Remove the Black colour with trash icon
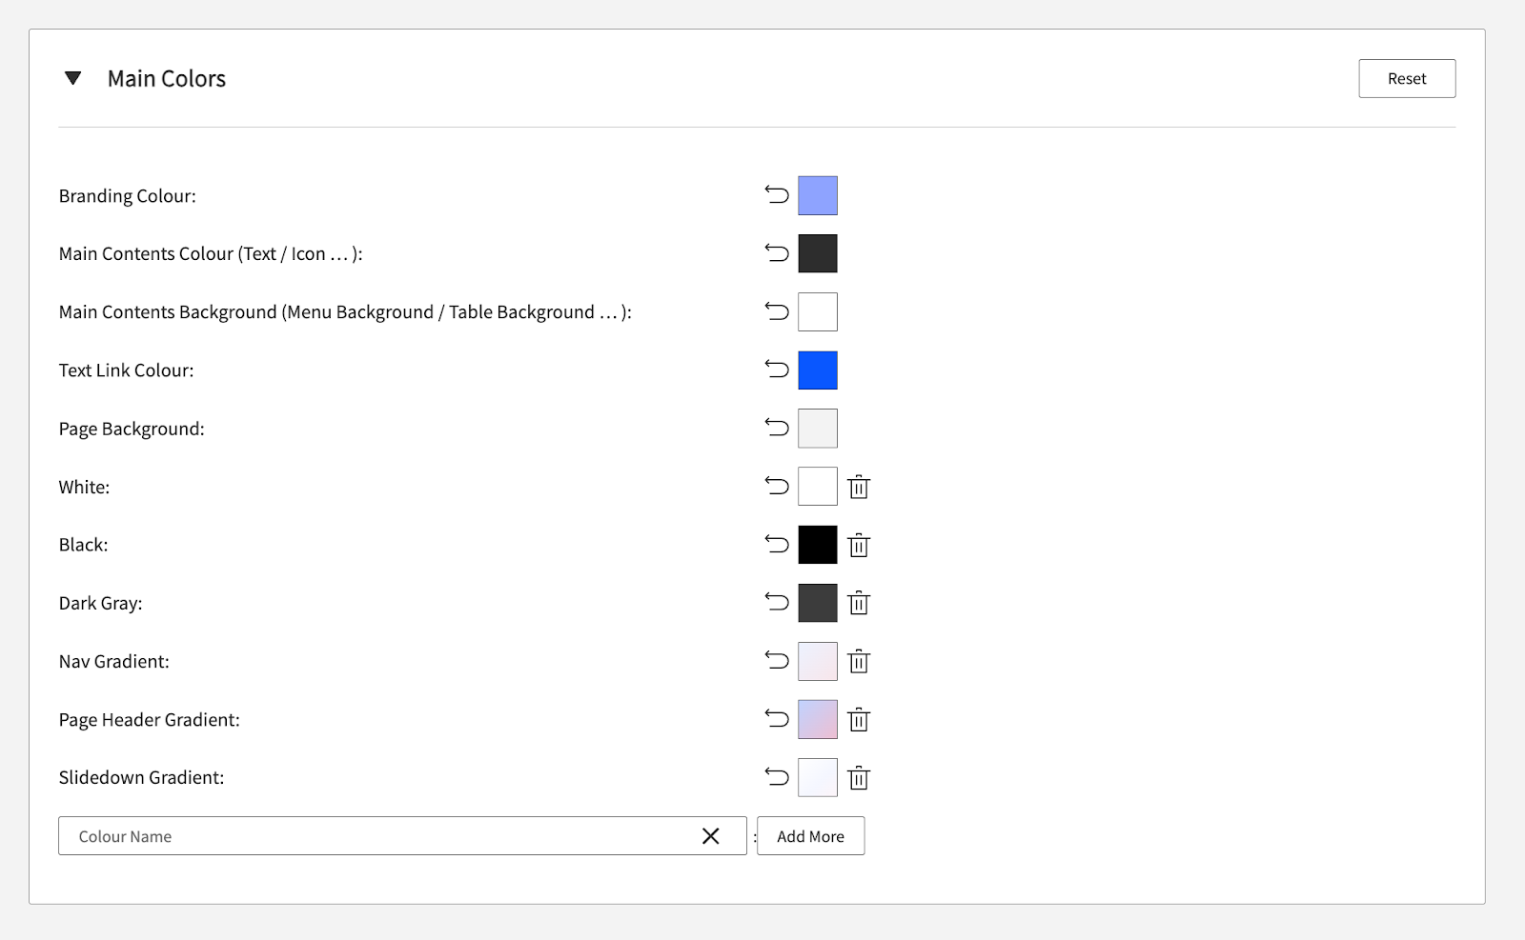The height and width of the screenshot is (940, 1525). 859,545
